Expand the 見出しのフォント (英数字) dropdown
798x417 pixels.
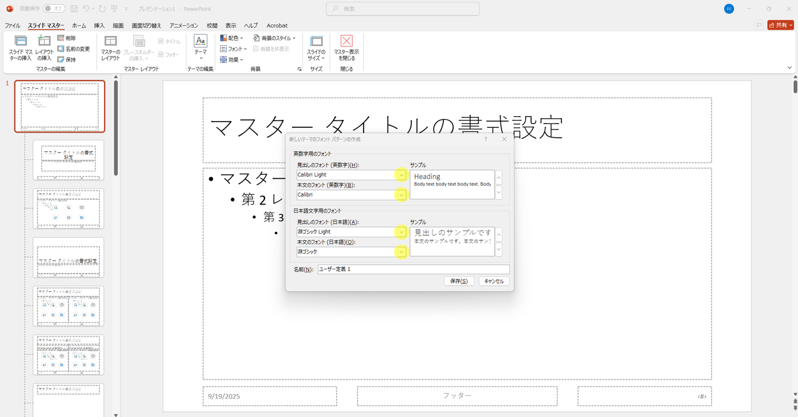point(401,175)
